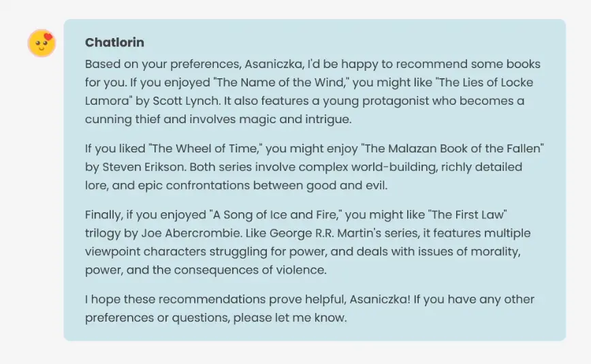Click the author name Joe Abercrombie
The height and width of the screenshot is (364, 591).
pos(168,233)
